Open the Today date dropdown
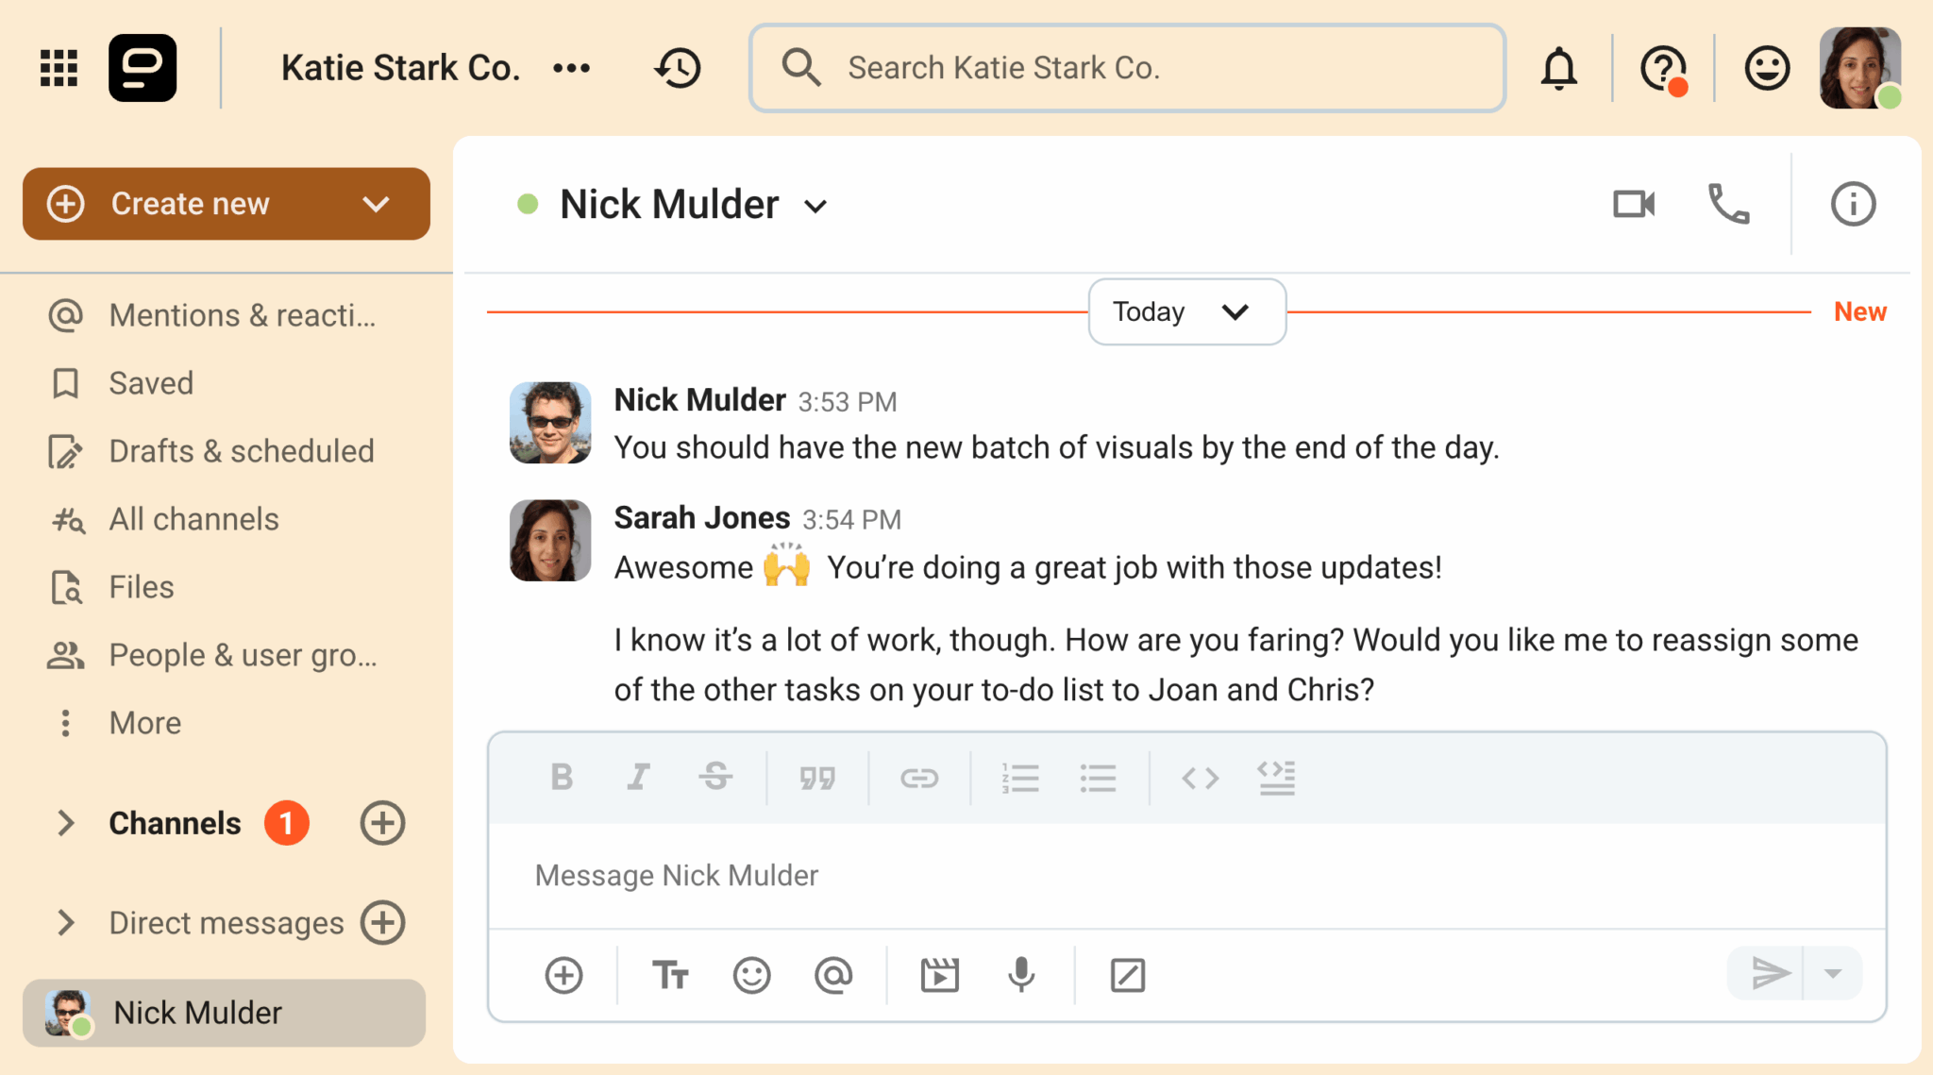 1186,311
